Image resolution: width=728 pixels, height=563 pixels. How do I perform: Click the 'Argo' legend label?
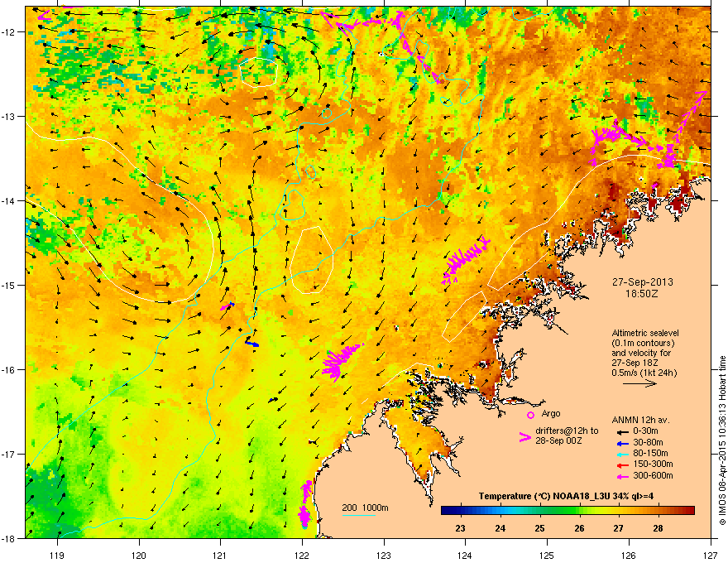coord(551,413)
